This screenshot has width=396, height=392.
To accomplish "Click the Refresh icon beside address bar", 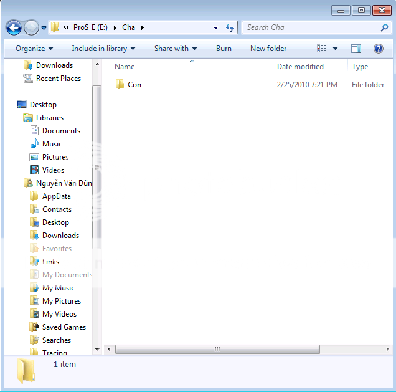I will tap(230, 27).
